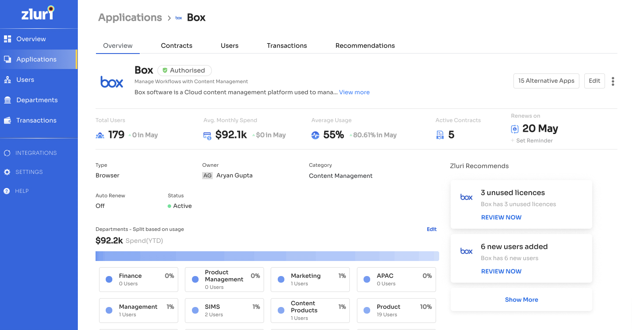632x330 pixels.
Task: Select the Product Management department card
Action: 224,280
